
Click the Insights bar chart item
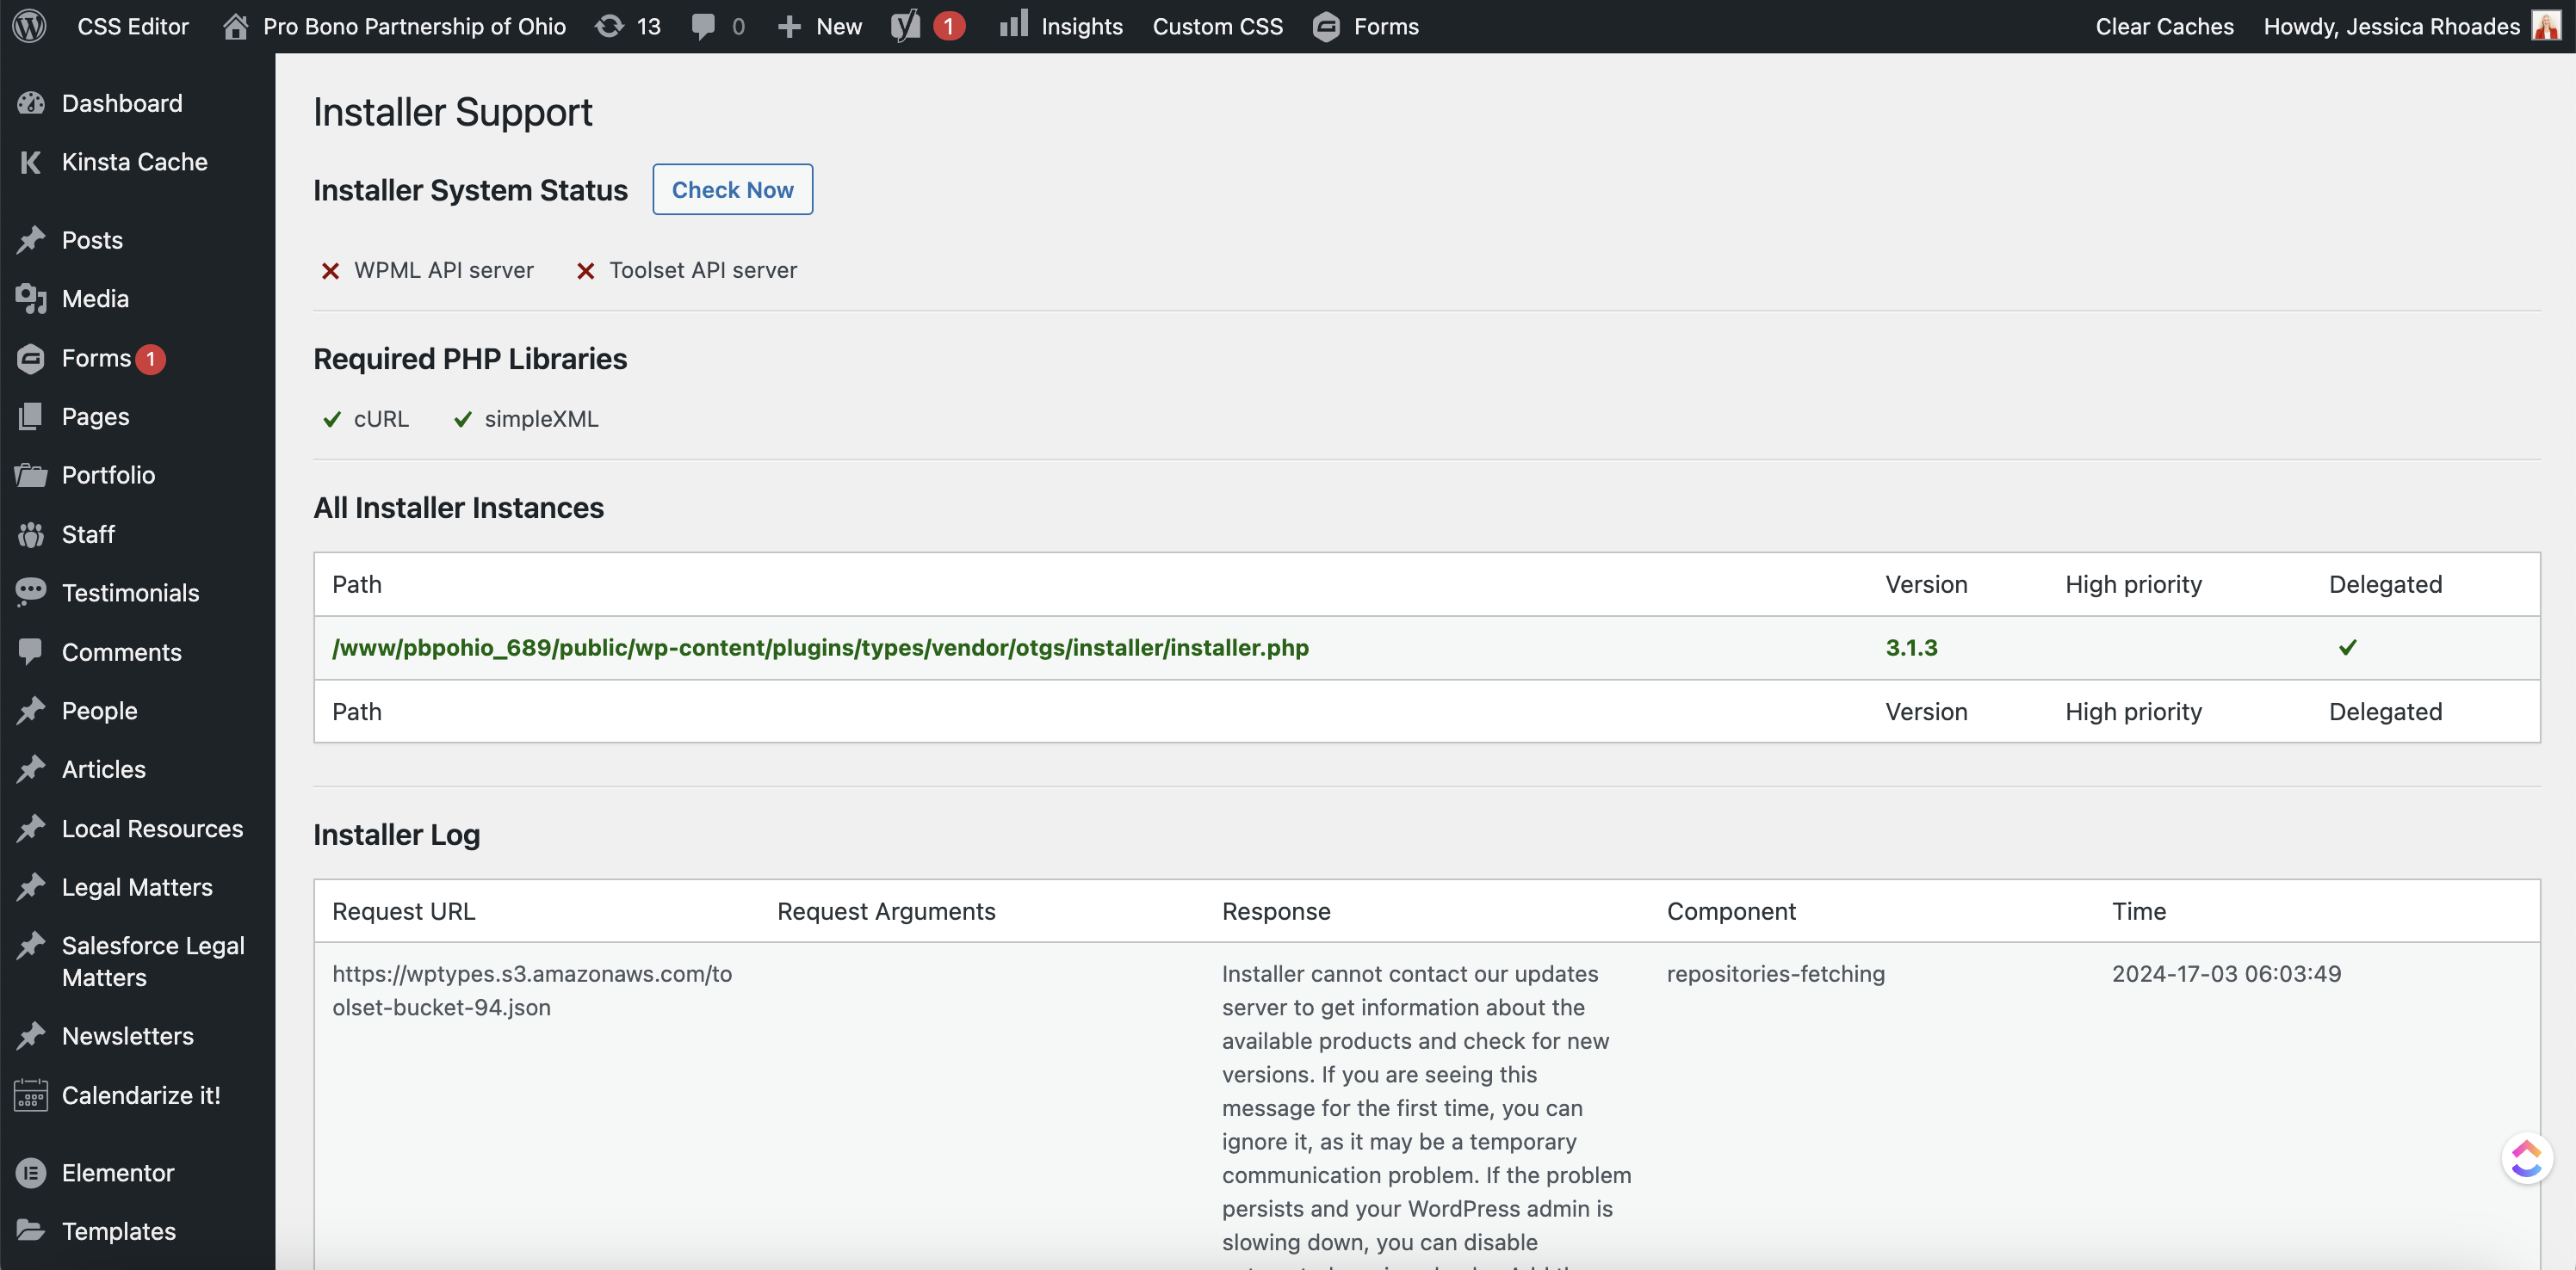pyautogui.click(x=1061, y=26)
